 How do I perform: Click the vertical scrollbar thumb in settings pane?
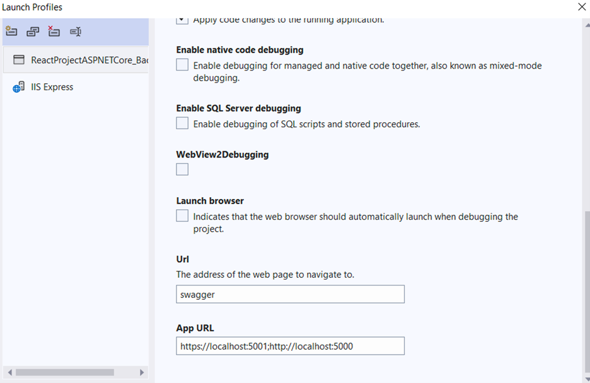(x=586, y=290)
